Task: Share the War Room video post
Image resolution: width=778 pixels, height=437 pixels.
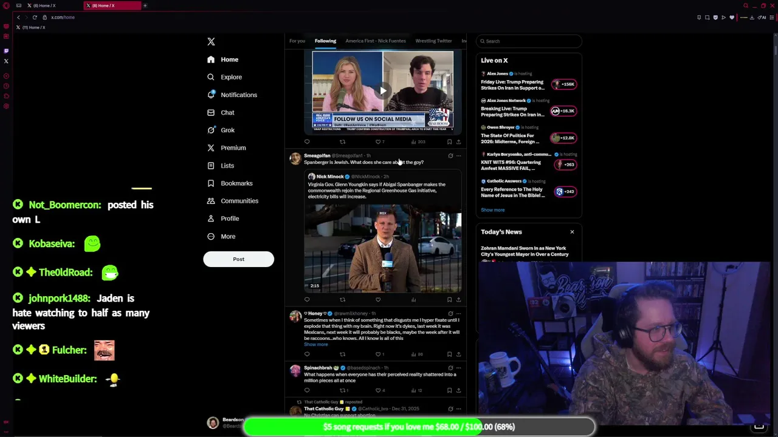Action: click(458, 142)
